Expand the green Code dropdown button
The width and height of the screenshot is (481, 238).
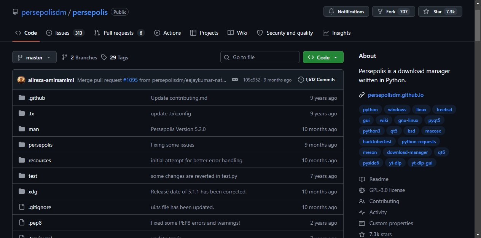click(x=323, y=58)
